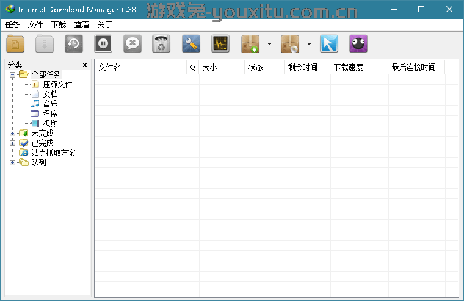Open the 关于 menu
The width and height of the screenshot is (464, 301).
point(105,25)
